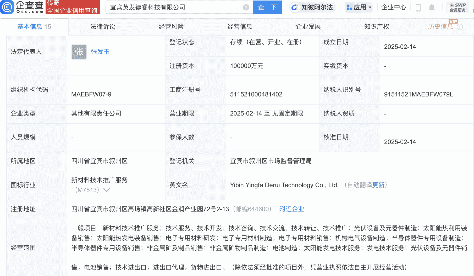Click the Qcc.com logo icon
The height and width of the screenshot is (276, 474).
click(8, 7)
